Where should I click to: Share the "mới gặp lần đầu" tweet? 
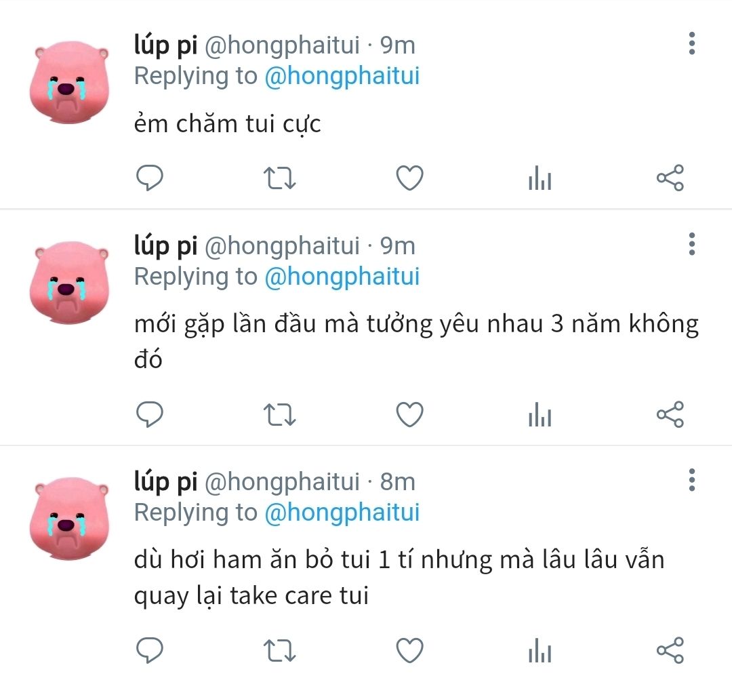670,414
